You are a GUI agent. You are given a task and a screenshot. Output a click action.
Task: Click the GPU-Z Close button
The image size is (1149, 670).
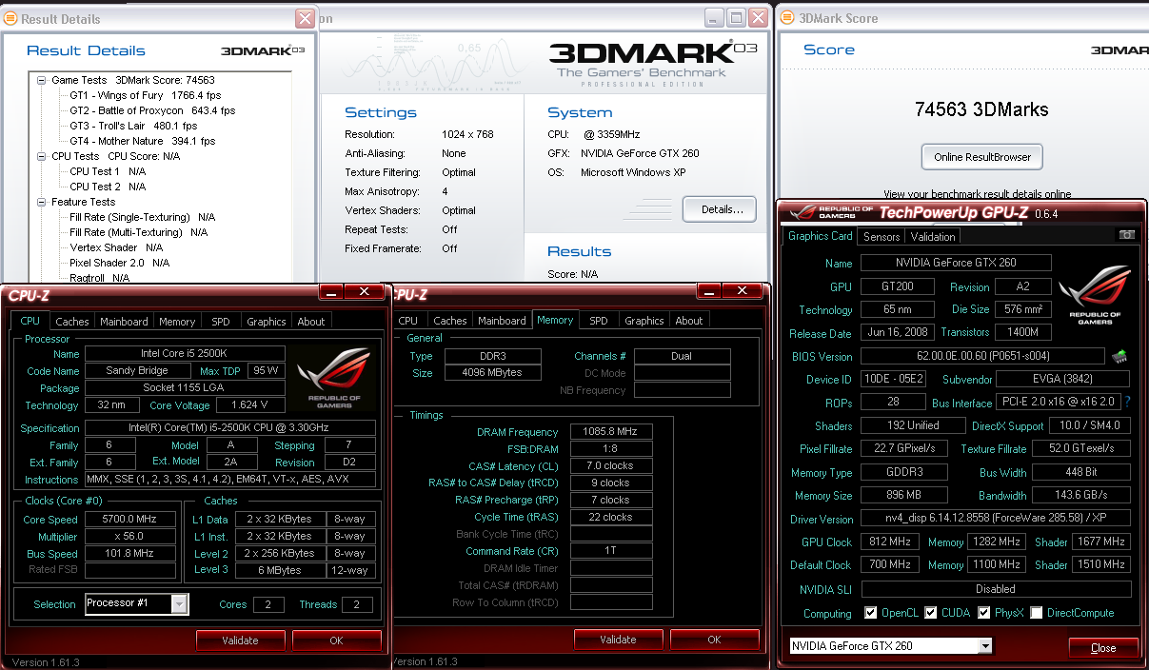[1103, 648]
